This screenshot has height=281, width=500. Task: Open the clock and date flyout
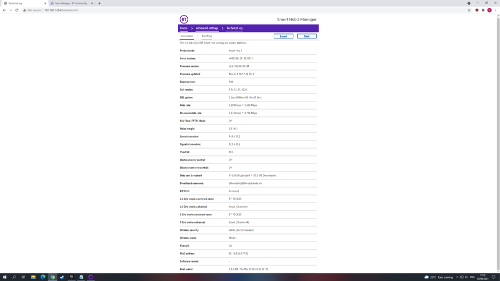[x=483, y=277]
